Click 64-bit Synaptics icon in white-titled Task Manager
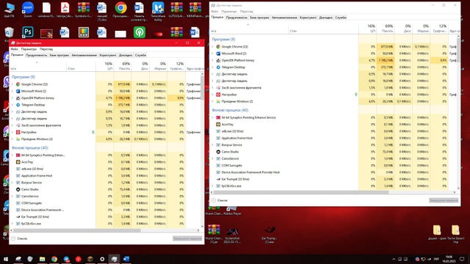 (x=218, y=117)
